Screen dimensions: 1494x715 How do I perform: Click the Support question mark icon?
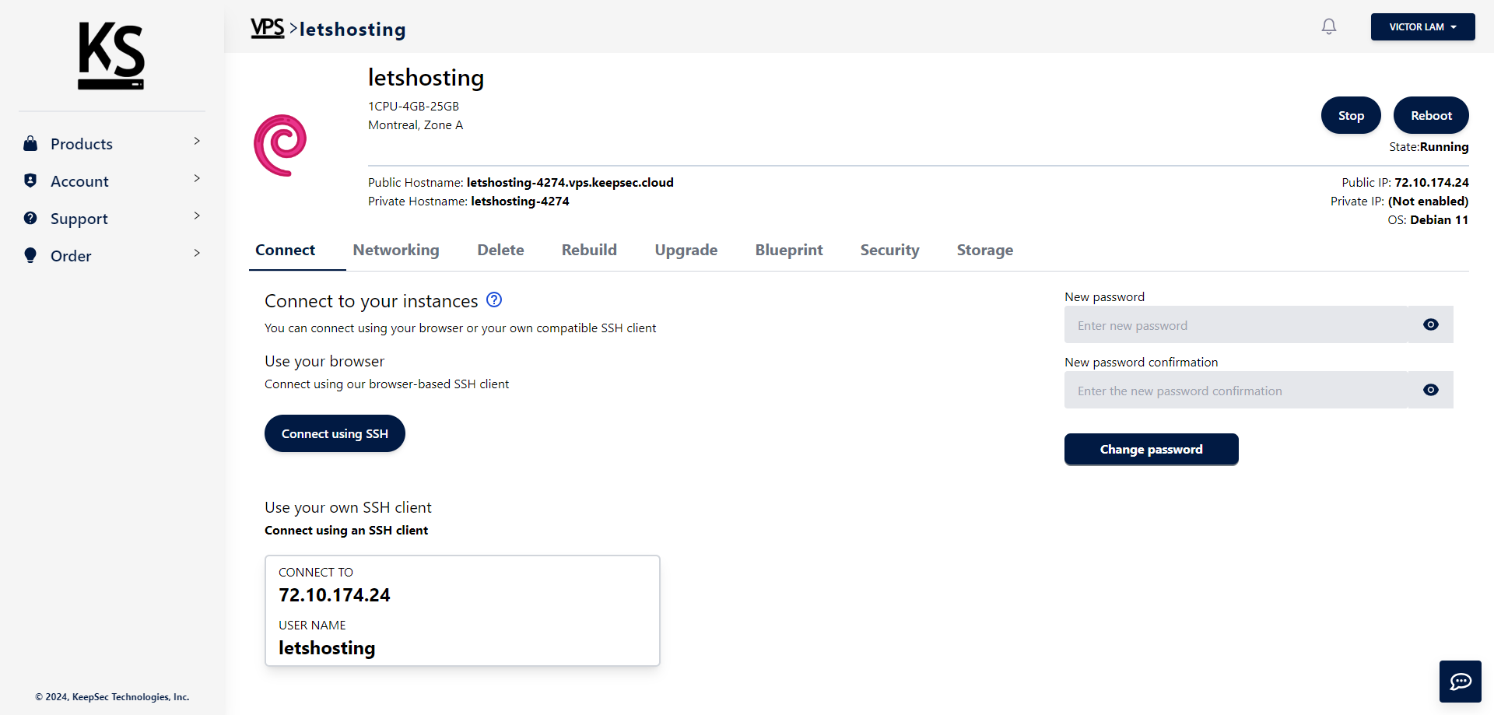30,218
